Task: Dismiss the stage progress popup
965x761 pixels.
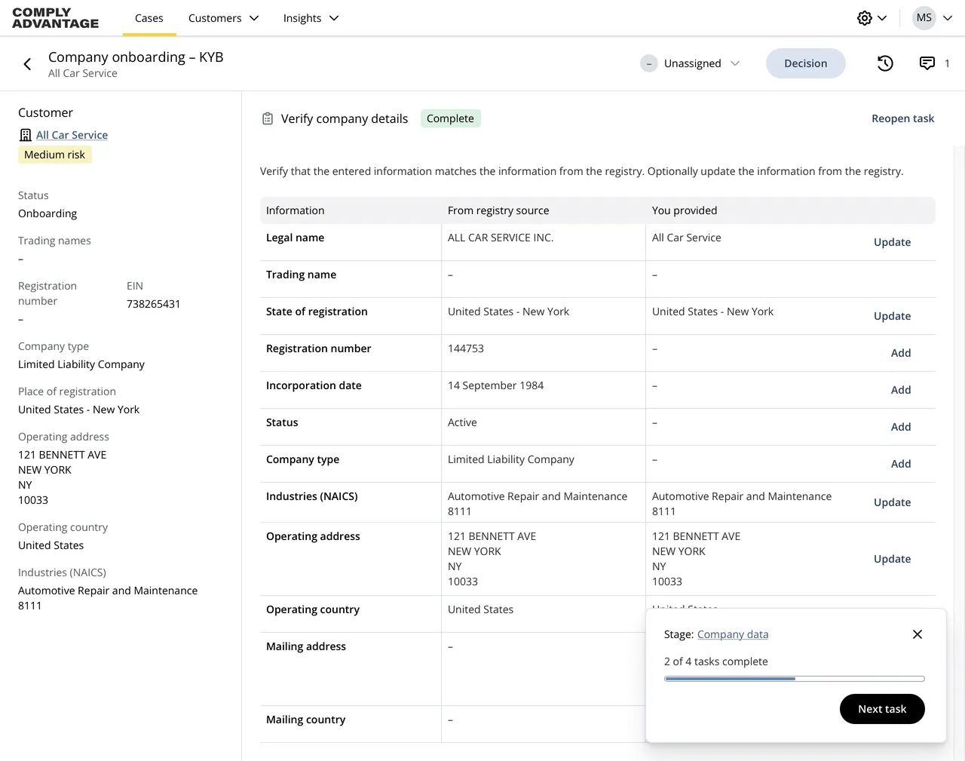Action: click(x=917, y=634)
